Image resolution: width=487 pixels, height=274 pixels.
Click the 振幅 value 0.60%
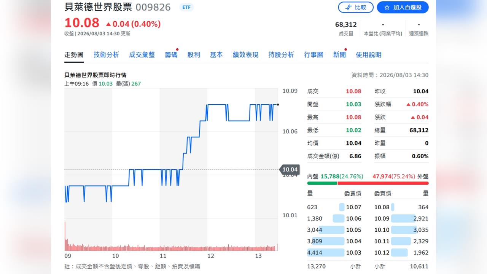420,156
